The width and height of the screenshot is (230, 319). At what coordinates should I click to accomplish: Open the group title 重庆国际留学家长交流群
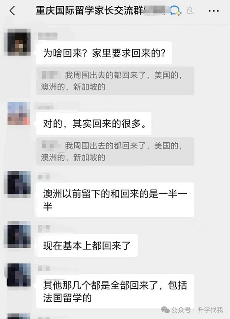coord(90,11)
